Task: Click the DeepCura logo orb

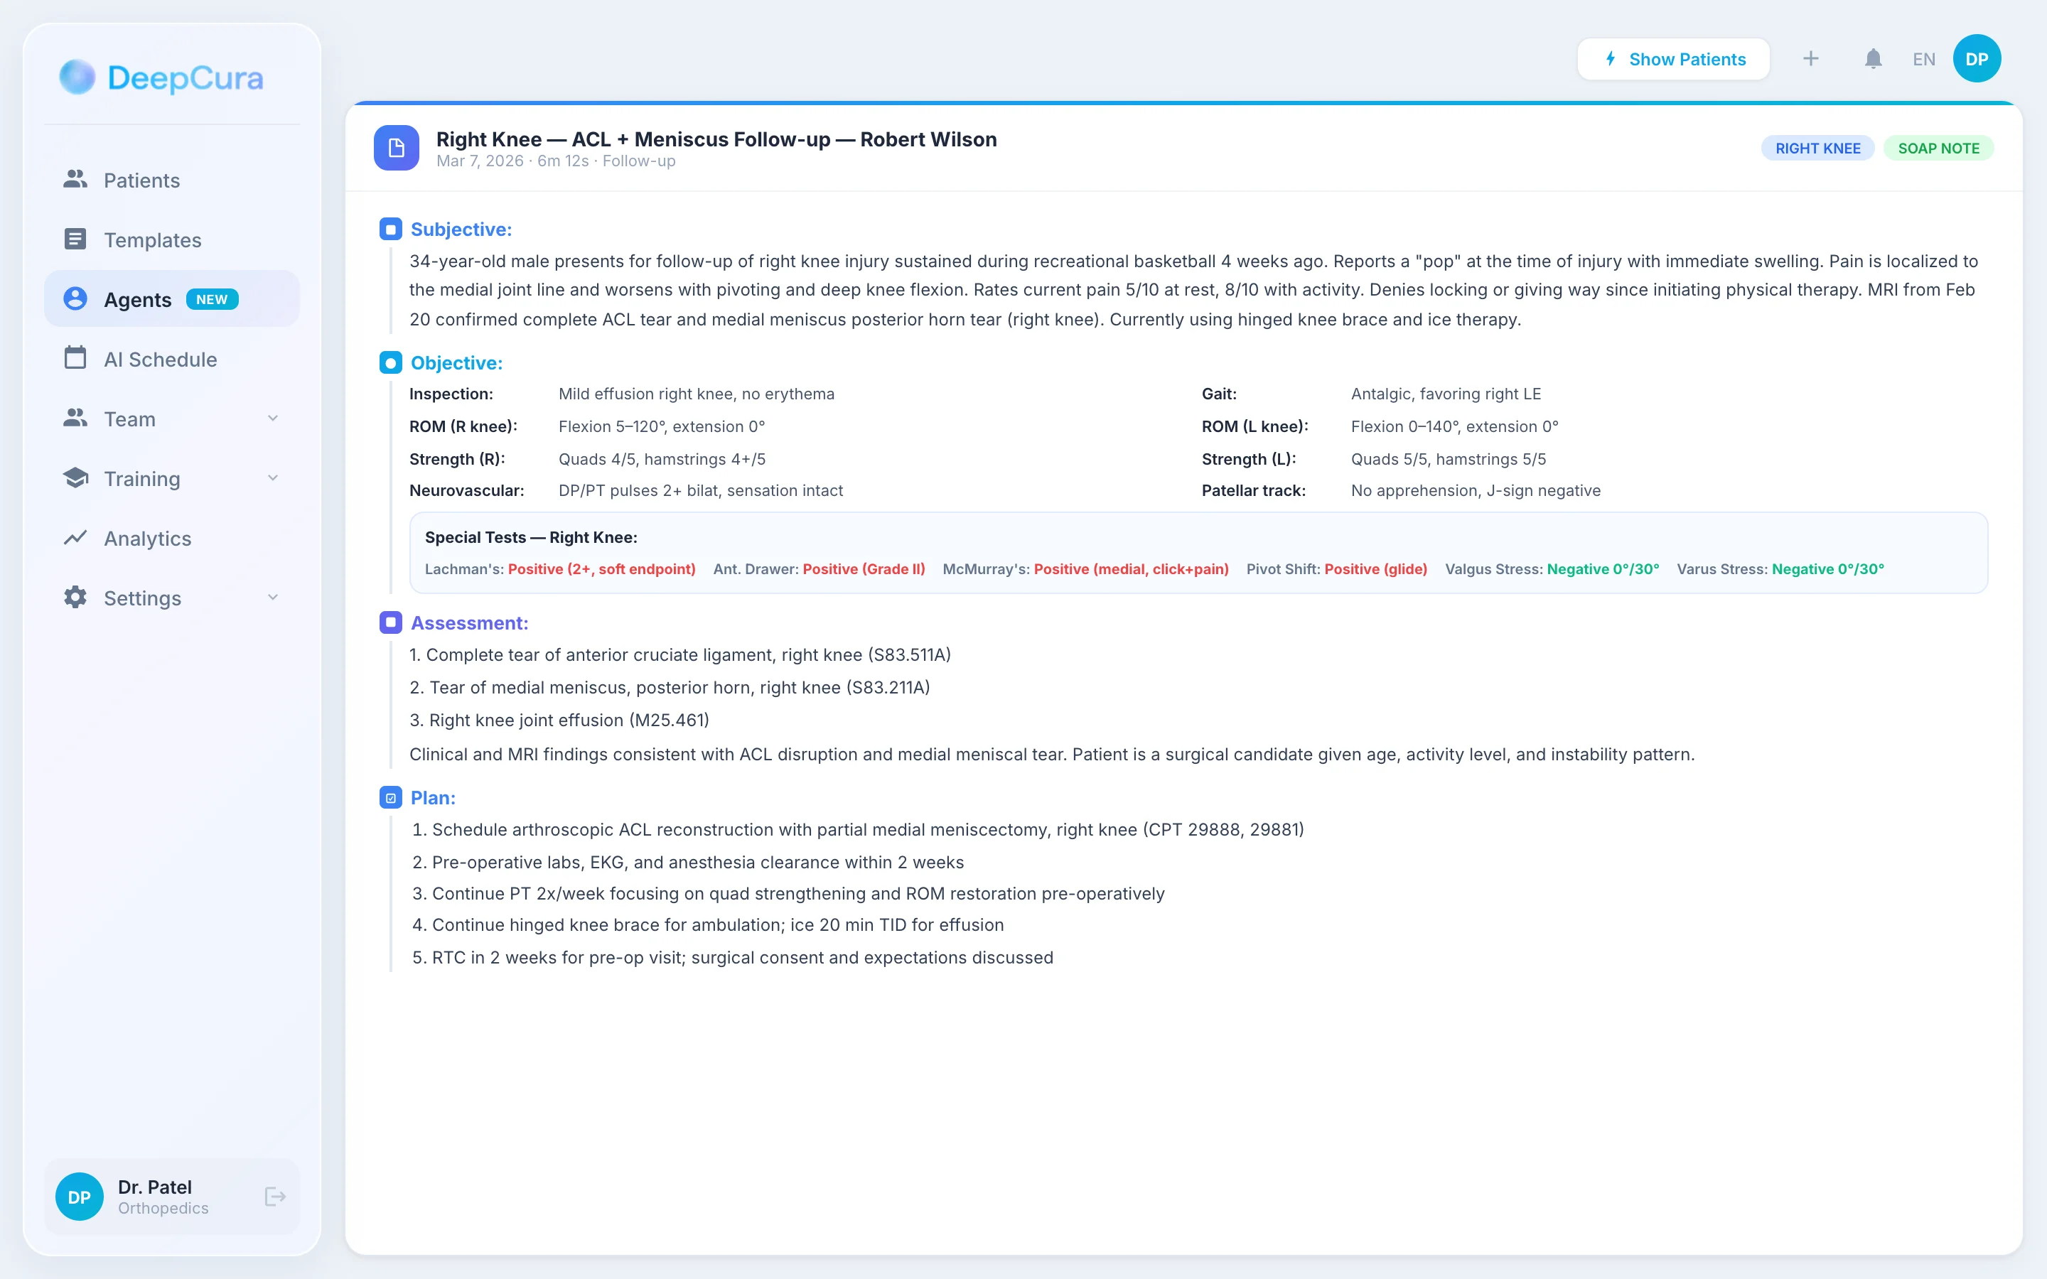Action: 77,77
